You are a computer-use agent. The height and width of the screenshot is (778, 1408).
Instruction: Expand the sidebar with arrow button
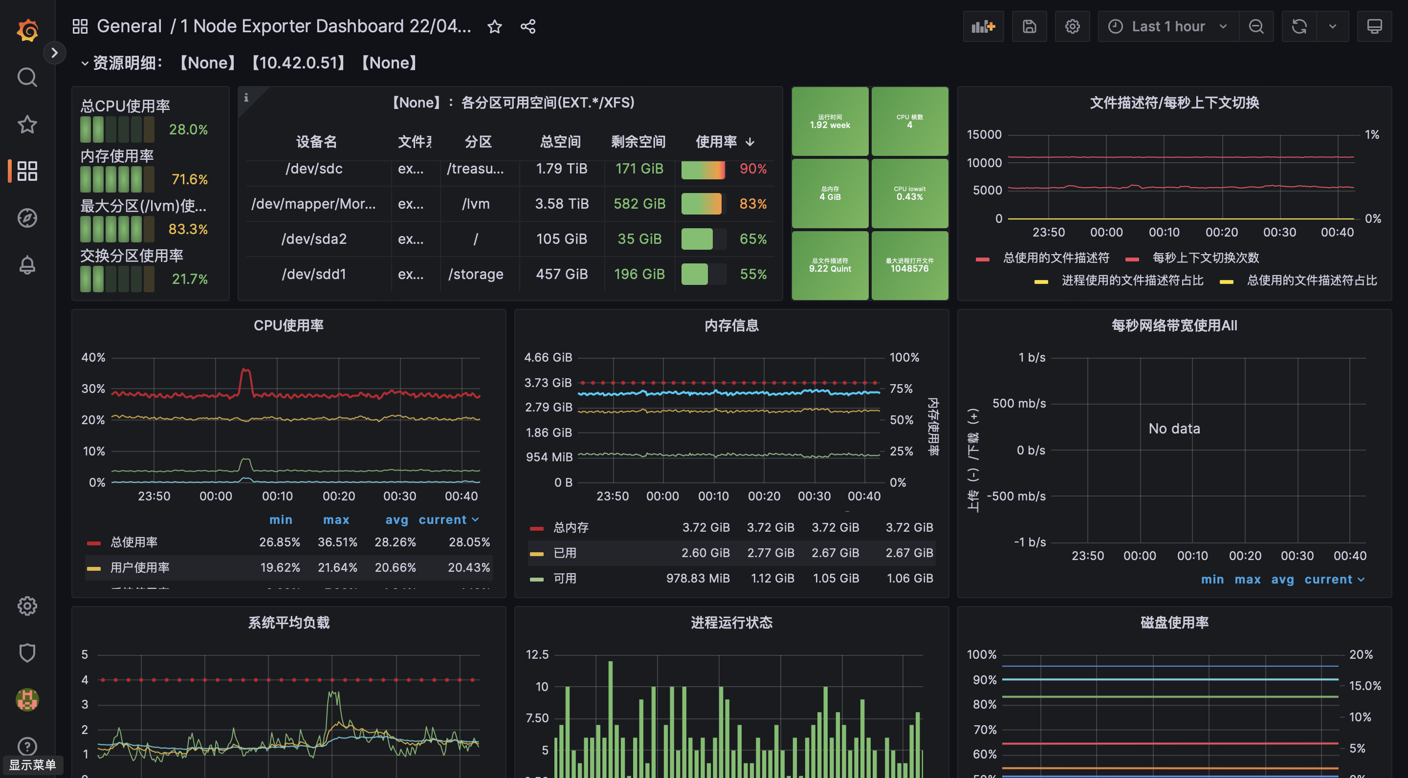(54, 52)
